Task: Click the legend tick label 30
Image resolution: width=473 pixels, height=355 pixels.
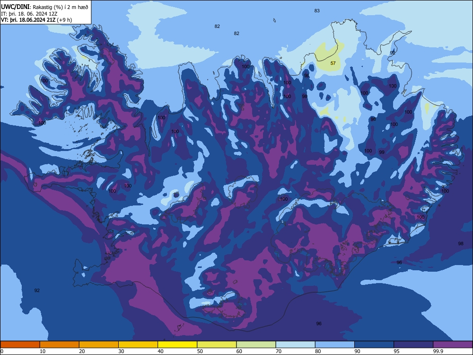Action: 121,351
